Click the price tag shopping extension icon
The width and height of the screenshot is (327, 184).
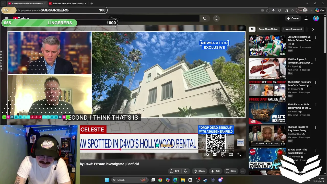(x=273, y=10)
